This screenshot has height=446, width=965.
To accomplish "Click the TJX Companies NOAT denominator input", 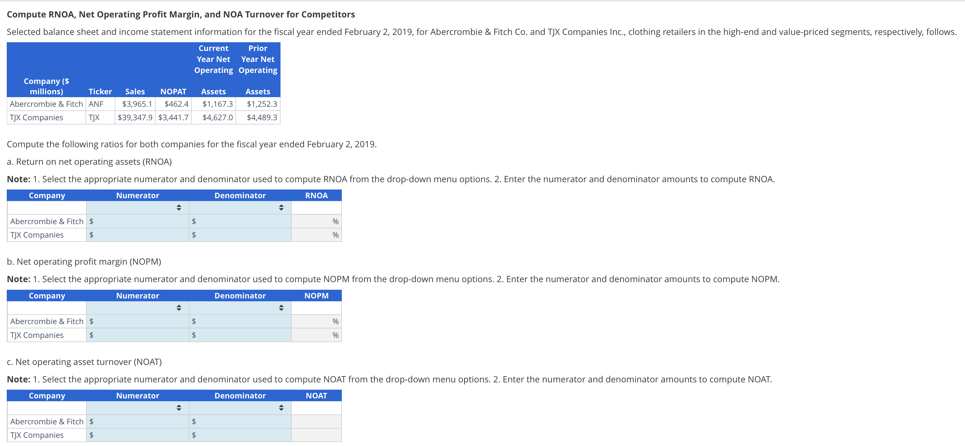I will 240,435.
